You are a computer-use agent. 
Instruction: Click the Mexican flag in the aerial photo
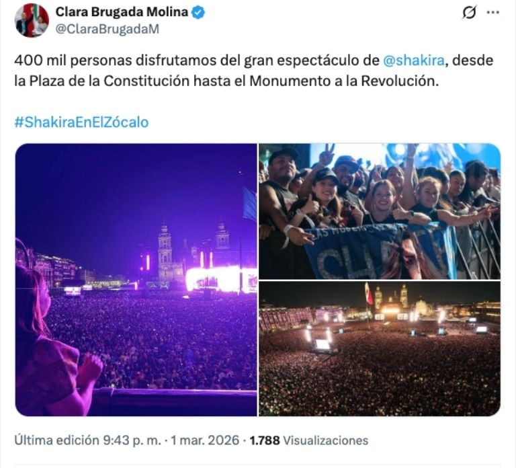[369, 294]
